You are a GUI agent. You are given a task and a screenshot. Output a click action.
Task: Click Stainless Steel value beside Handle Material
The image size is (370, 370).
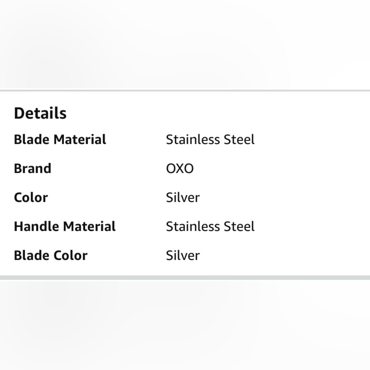click(210, 226)
